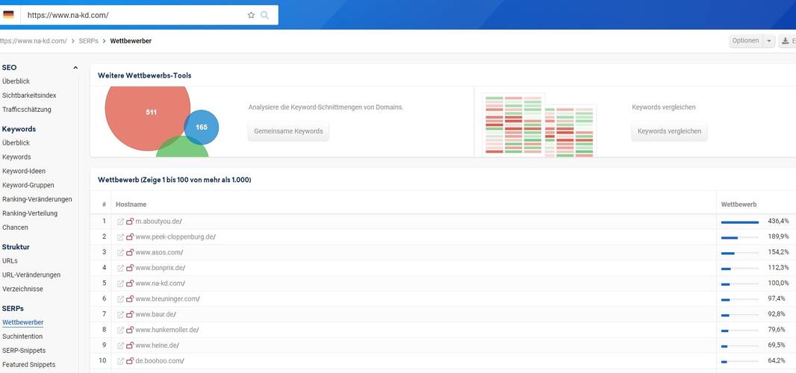This screenshot has height=373, width=796.
Task: Open external link icon for www.baur.de
Action: 120,315
